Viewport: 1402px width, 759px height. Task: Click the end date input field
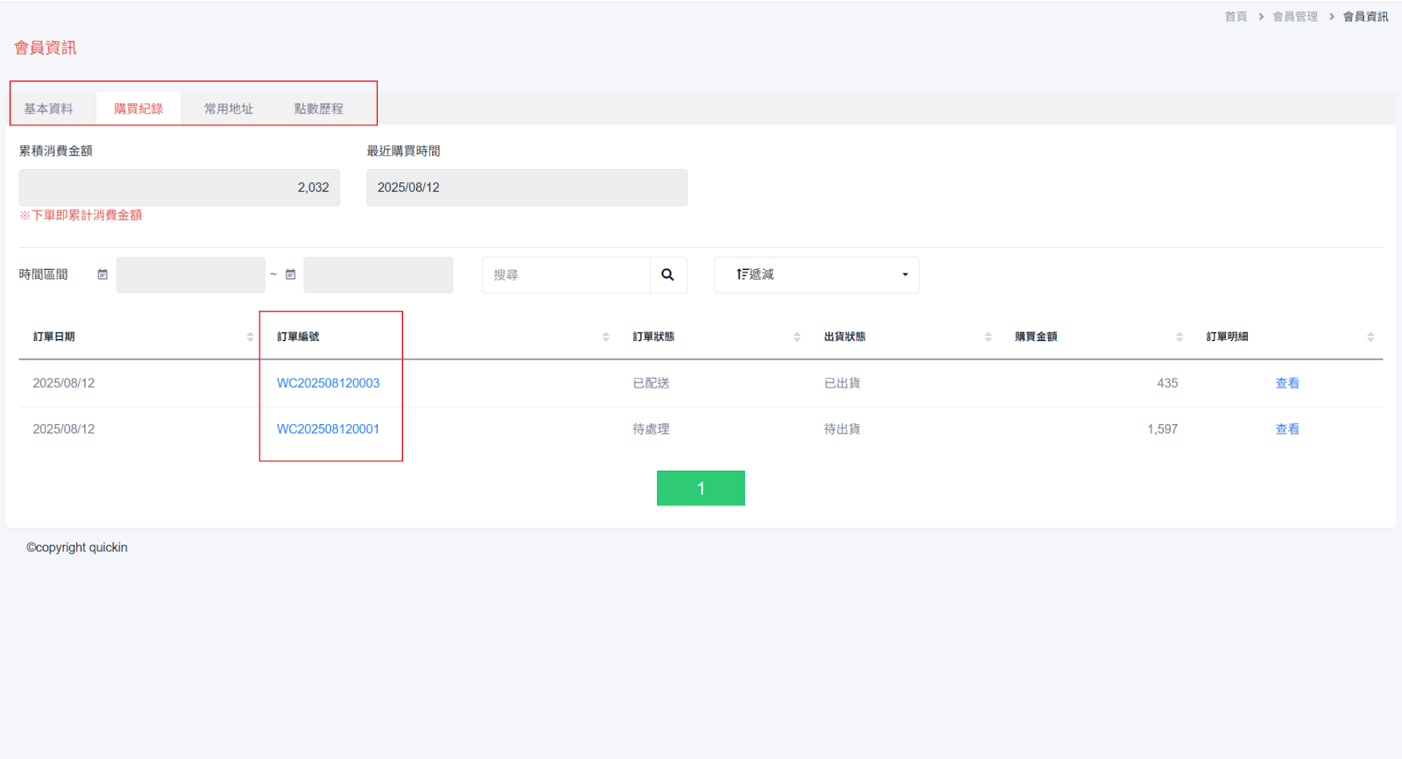379,274
